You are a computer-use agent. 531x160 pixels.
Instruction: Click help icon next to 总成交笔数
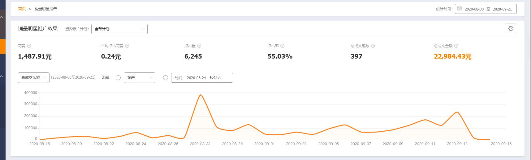point(373,46)
